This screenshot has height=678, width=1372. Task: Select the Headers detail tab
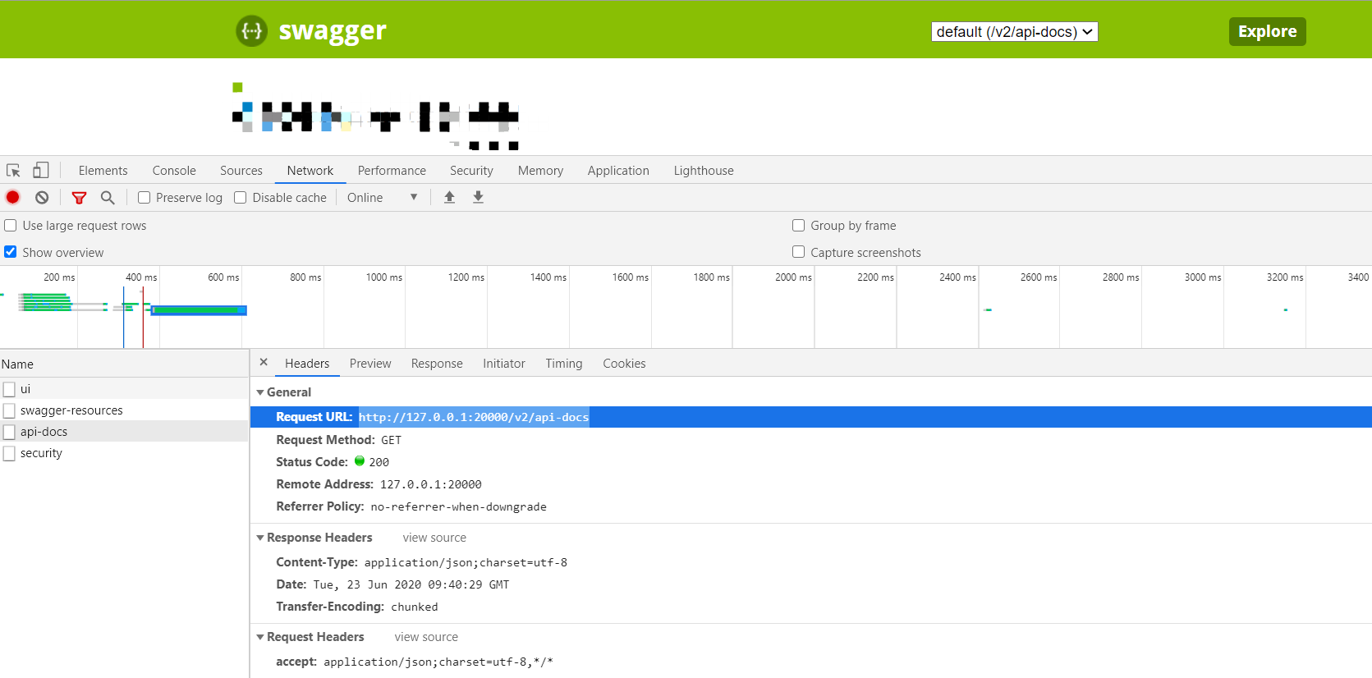[307, 364]
